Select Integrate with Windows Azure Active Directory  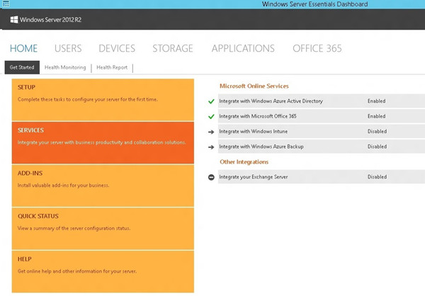click(322, 101)
